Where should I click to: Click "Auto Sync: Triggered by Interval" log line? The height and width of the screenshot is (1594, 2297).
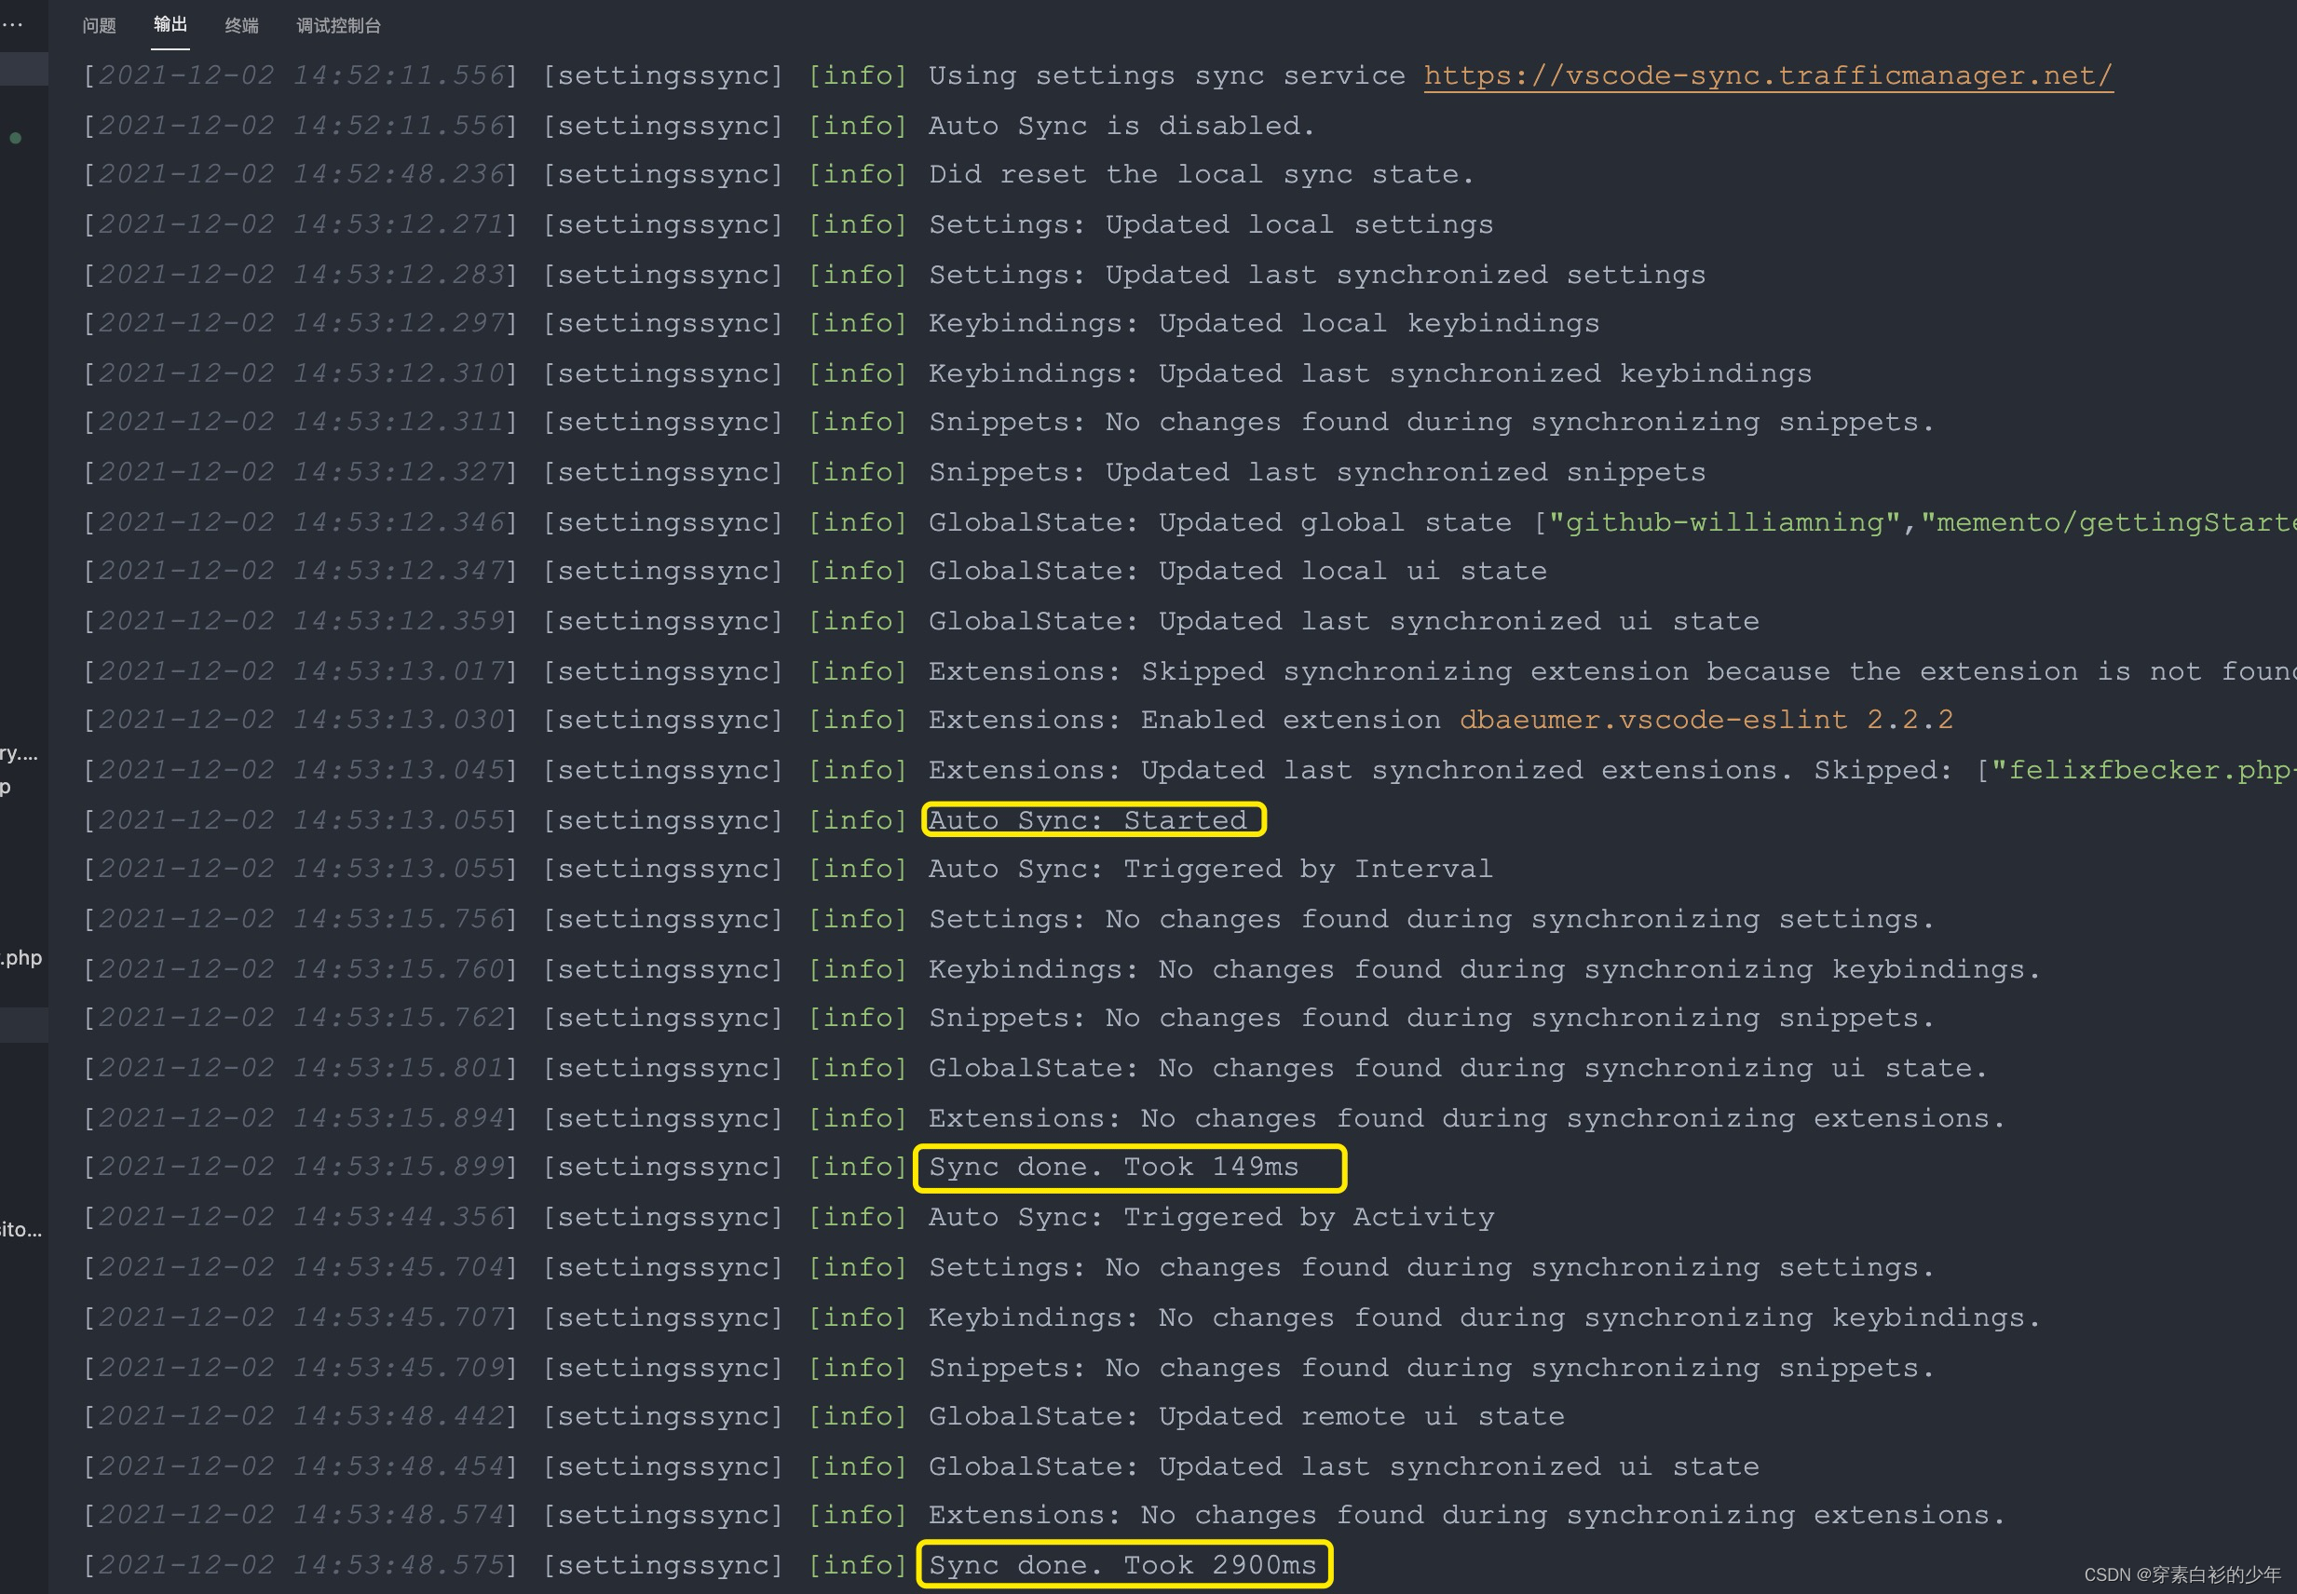click(1210, 869)
